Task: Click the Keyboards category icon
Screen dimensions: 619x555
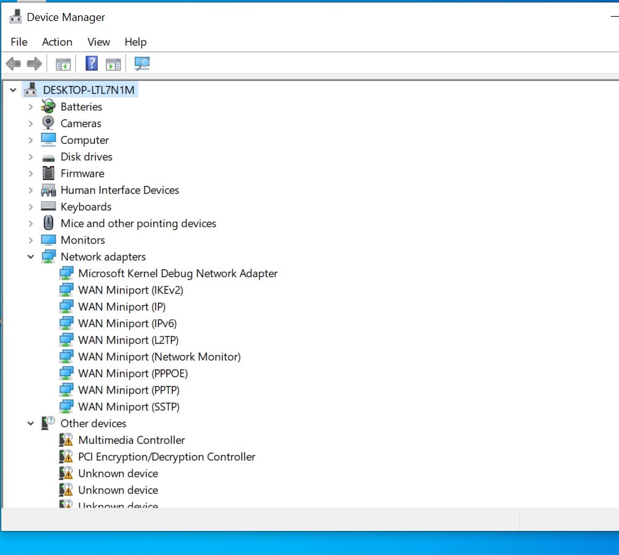Action: tap(49, 206)
